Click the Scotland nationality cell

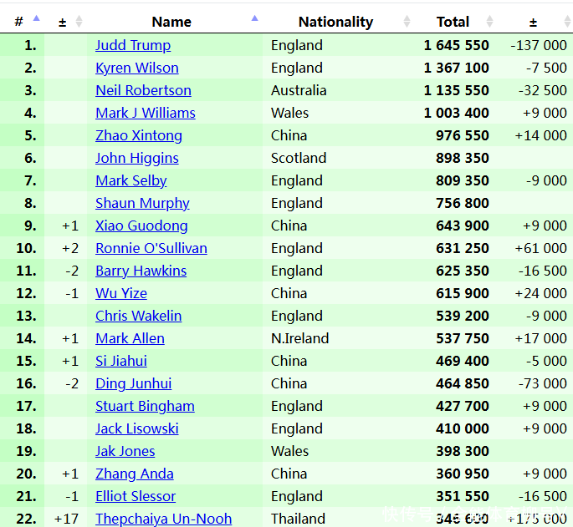299,158
